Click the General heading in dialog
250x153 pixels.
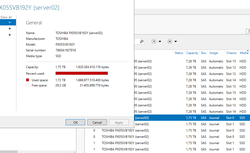coord(34,23)
